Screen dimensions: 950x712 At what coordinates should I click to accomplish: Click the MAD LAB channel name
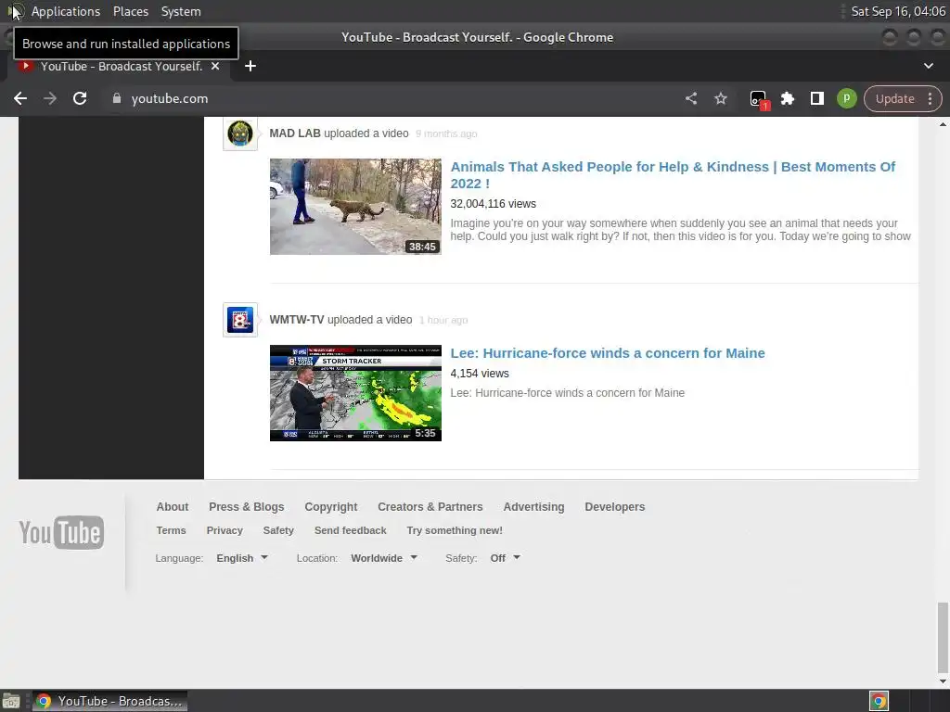tap(294, 133)
